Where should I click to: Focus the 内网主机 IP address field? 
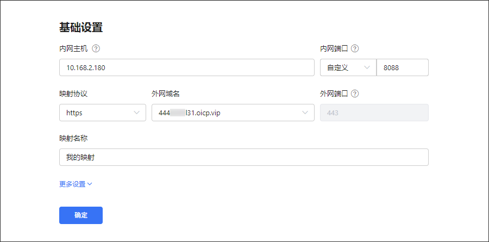(x=186, y=67)
